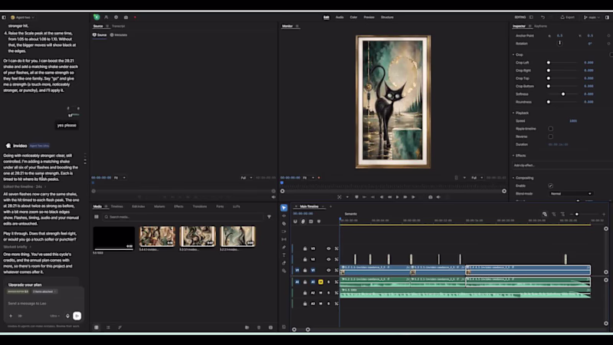Click the plus attach icon in chat input

point(11,316)
